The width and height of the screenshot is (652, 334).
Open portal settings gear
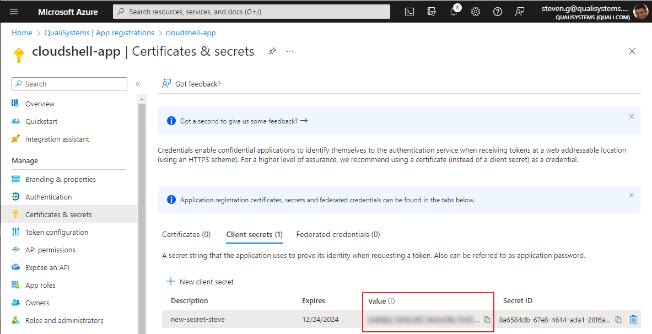coord(476,12)
